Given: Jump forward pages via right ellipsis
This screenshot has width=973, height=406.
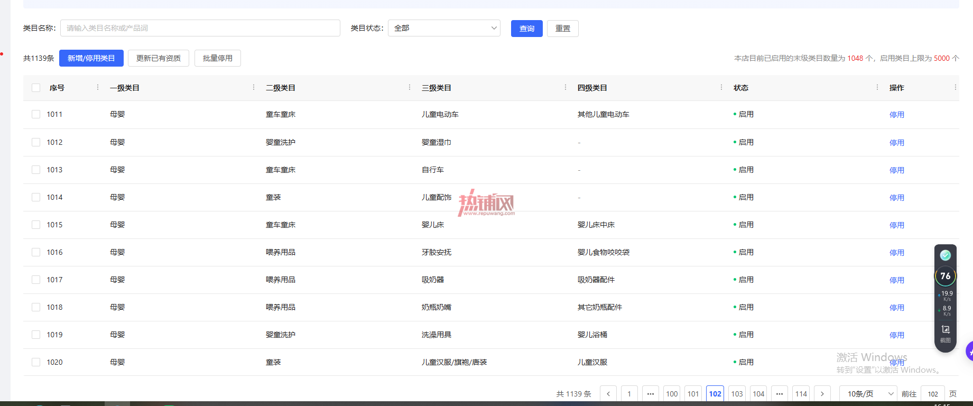Looking at the screenshot, I should pyautogui.click(x=780, y=394).
